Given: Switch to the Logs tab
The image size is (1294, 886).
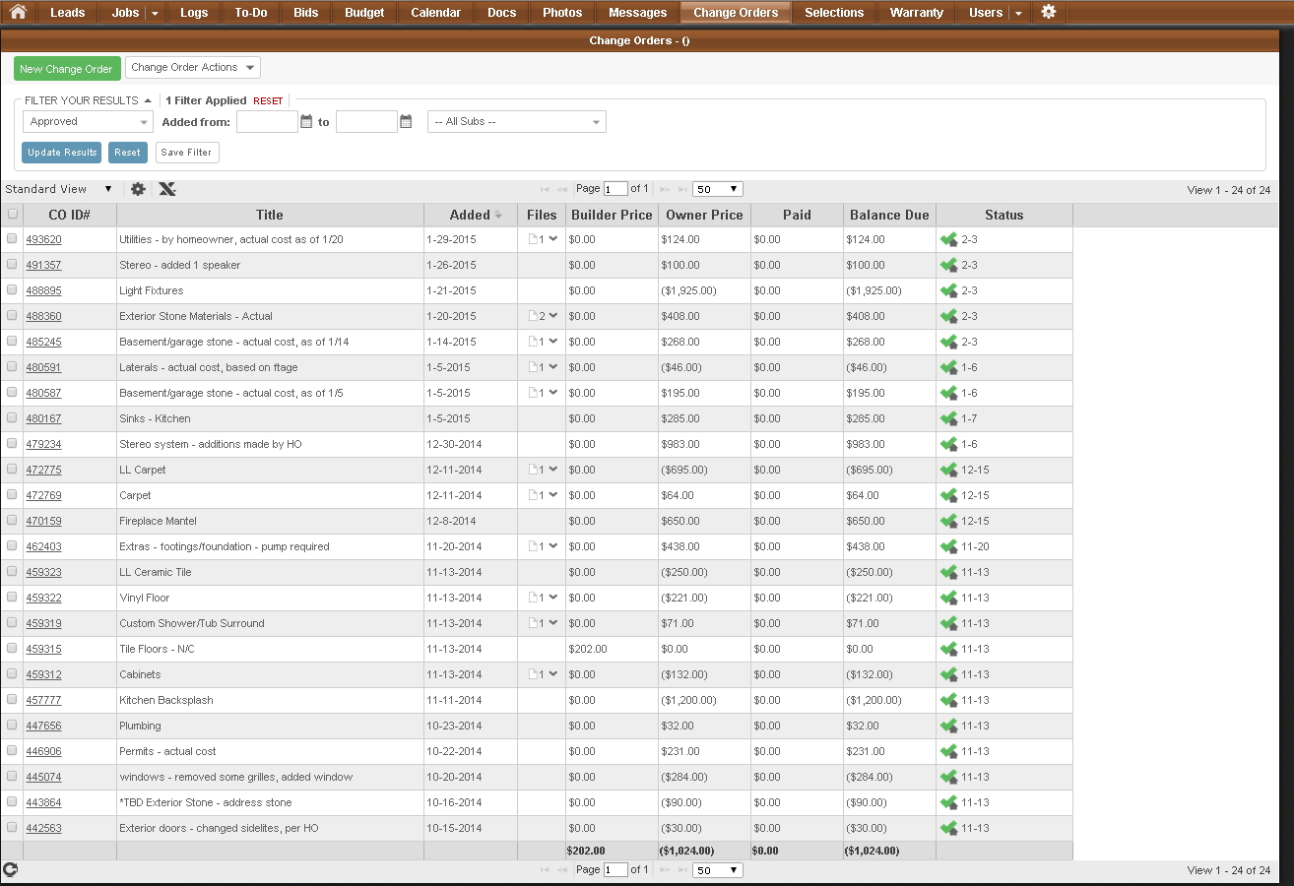Looking at the screenshot, I should pyautogui.click(x=194, y=13).
